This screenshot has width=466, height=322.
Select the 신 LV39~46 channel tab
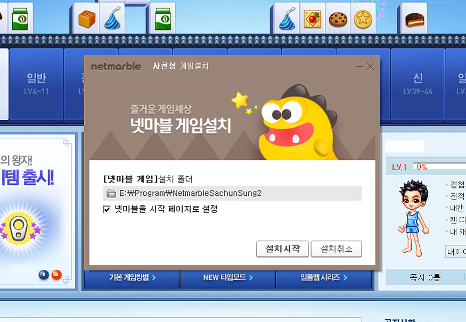[418, 85]
